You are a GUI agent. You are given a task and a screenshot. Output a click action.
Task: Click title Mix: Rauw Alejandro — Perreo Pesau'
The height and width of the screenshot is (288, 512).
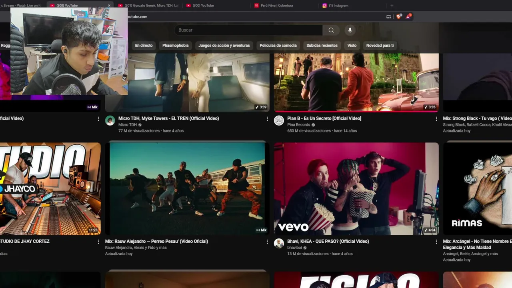click(x=156, y=241)
